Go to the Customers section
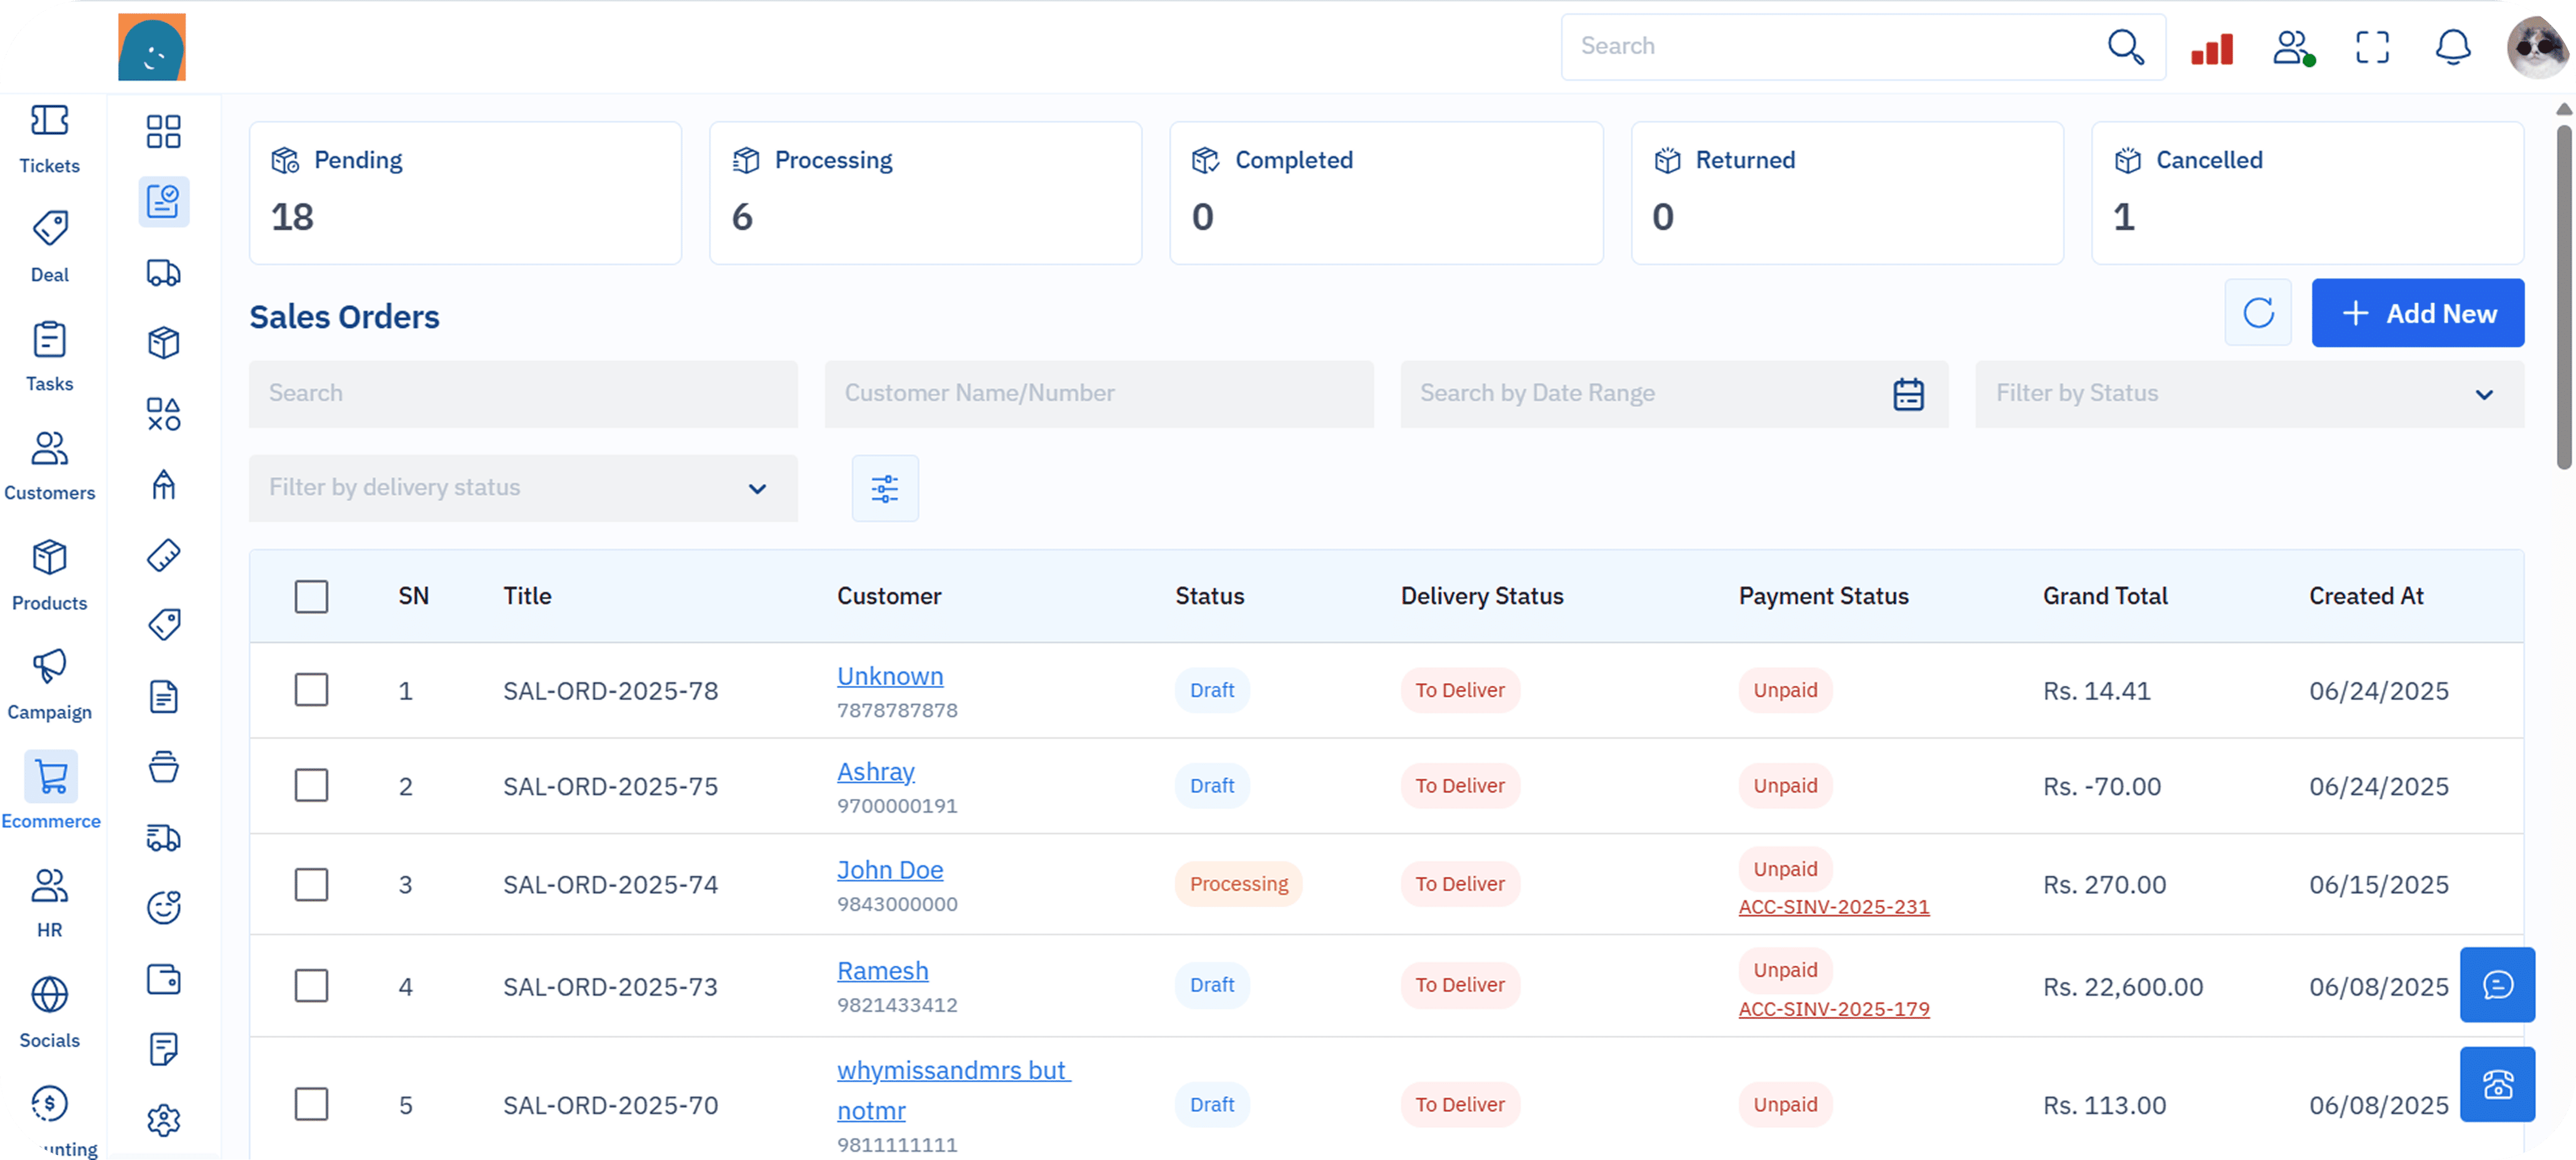Viewport: 2576px width, 1160px height. click(x=49, y=465)
